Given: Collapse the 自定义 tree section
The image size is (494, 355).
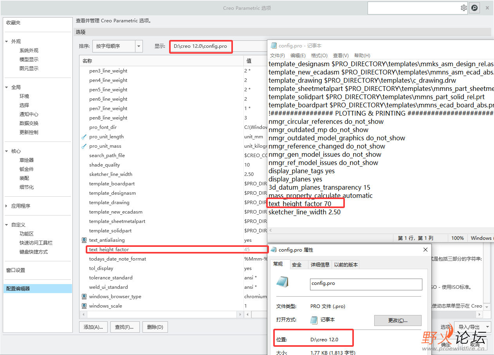Looking at the screenshot, I should click(x=7, y=225).
